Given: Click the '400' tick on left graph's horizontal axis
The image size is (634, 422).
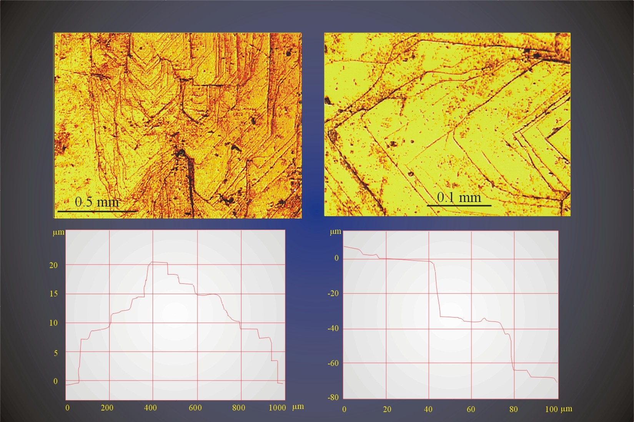Looking at the screenshot, I should point(150,408).
